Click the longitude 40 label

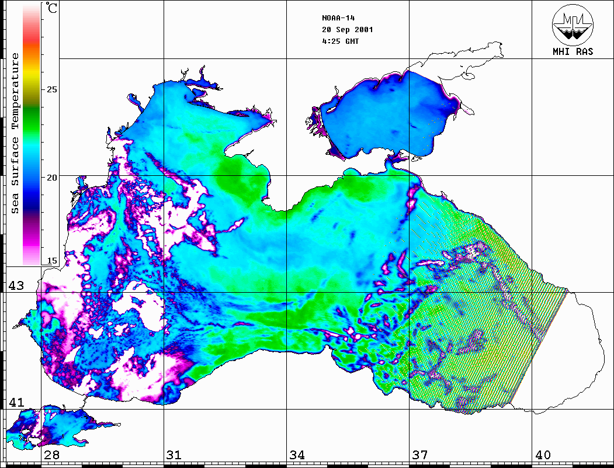(543, 455)
